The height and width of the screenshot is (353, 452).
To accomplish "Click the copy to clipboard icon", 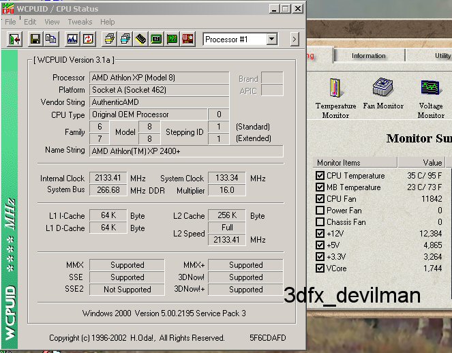I will 51,39.
